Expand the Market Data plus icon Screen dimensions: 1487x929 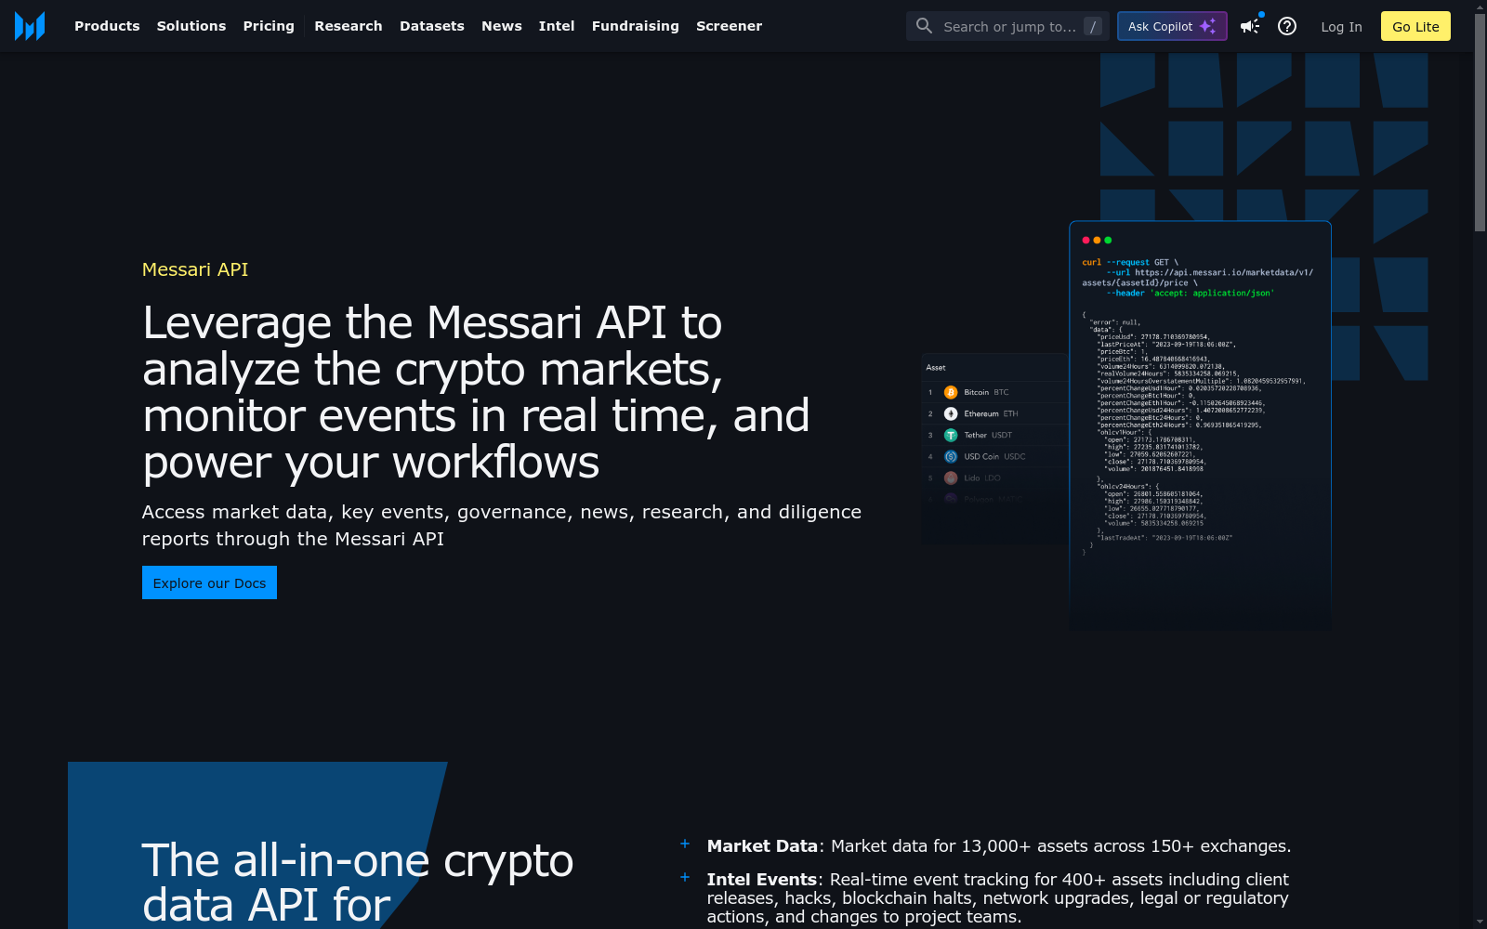pos(685,844)
